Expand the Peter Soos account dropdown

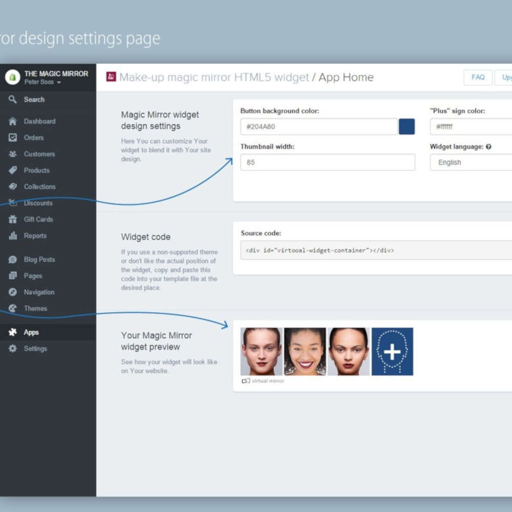43,82
